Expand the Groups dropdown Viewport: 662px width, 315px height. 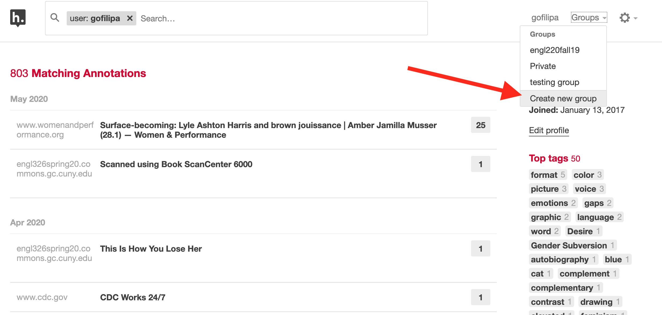[x=589, y=18]
